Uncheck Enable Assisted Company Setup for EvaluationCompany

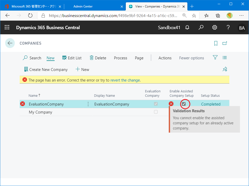click(x=184, y=104)
